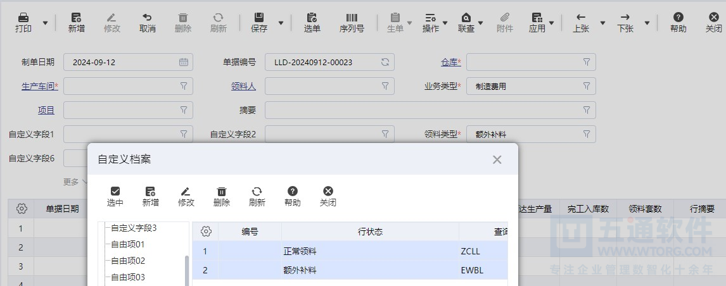
Task: Click 新增 in the 自定义档案 dialog
Action: click(151, 197)
